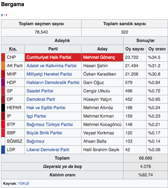Open the Saadet Partisi link

point(40,91)
